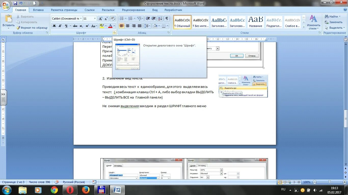This screenshot has width=348, height=195.
Task: Click the zoom level 100% indicator
Action: (x=307, y=182)
